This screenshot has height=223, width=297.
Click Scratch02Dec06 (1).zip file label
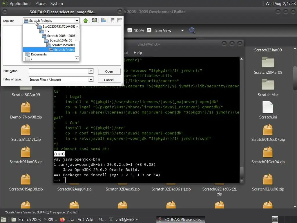pos(171,189)
